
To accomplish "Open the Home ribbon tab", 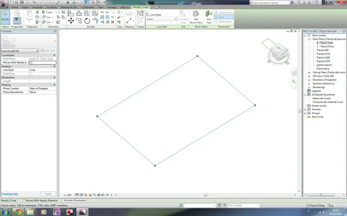I will [x=15, y=7].
